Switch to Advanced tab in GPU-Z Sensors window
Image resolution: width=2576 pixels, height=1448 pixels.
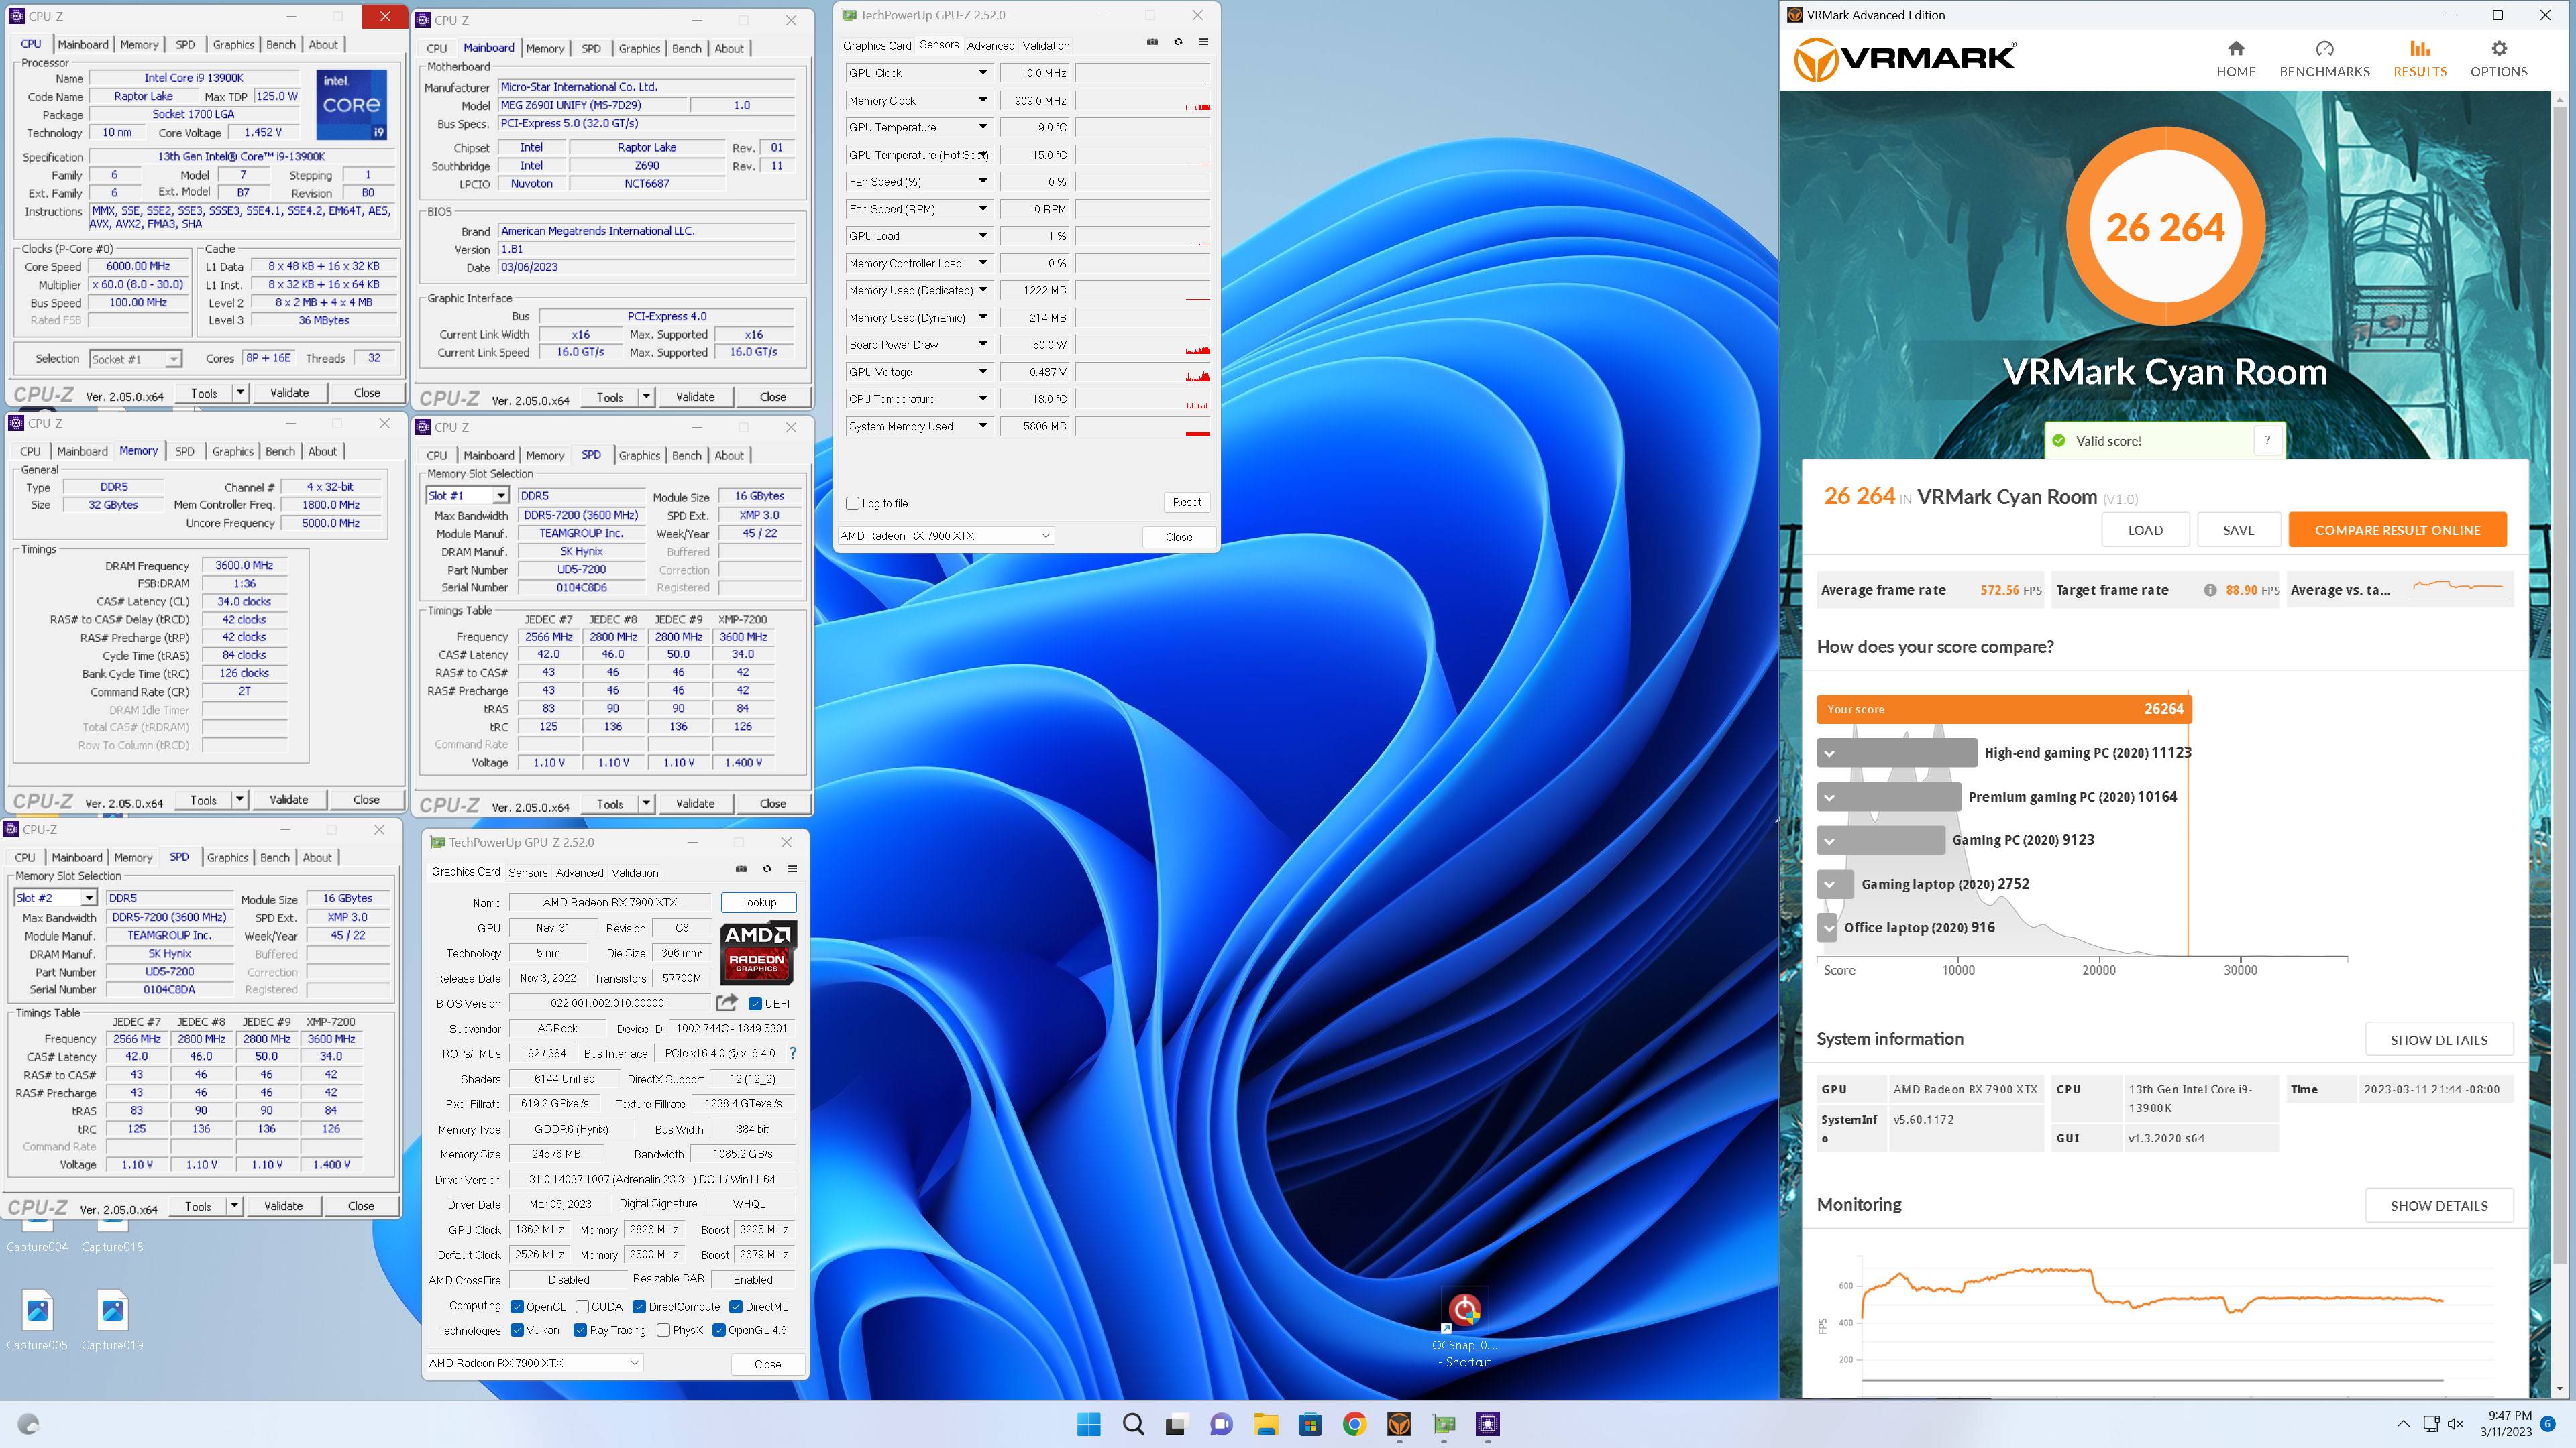(x=991, y=45)
